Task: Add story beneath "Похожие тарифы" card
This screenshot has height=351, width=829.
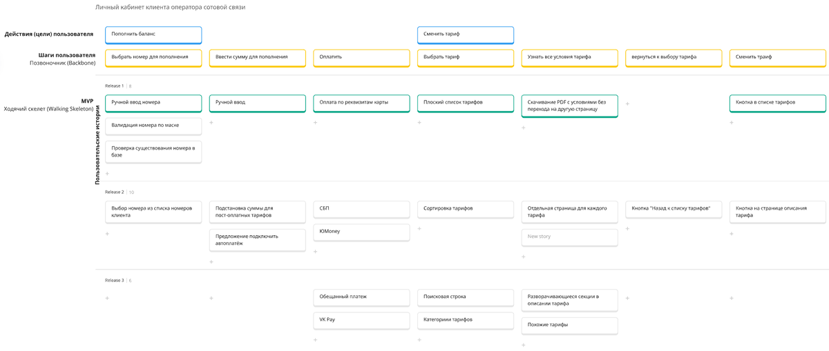Action: (524, 345)
